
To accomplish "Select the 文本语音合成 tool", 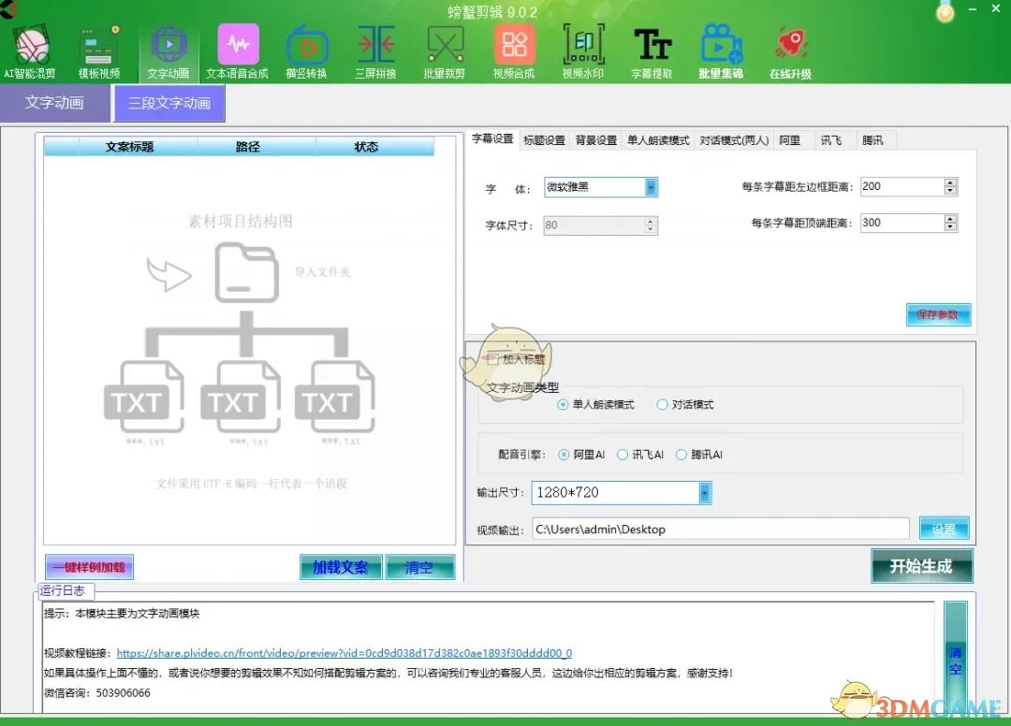I will tap(237, 47).
